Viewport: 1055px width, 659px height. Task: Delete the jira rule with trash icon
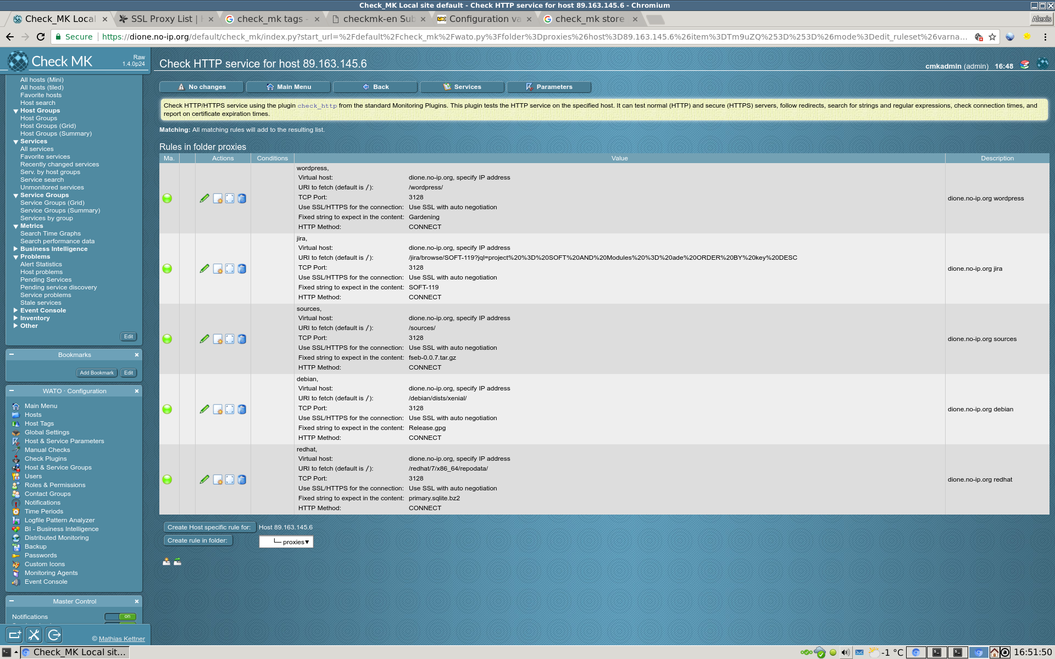pyautogui.click(x=242, y=269)
